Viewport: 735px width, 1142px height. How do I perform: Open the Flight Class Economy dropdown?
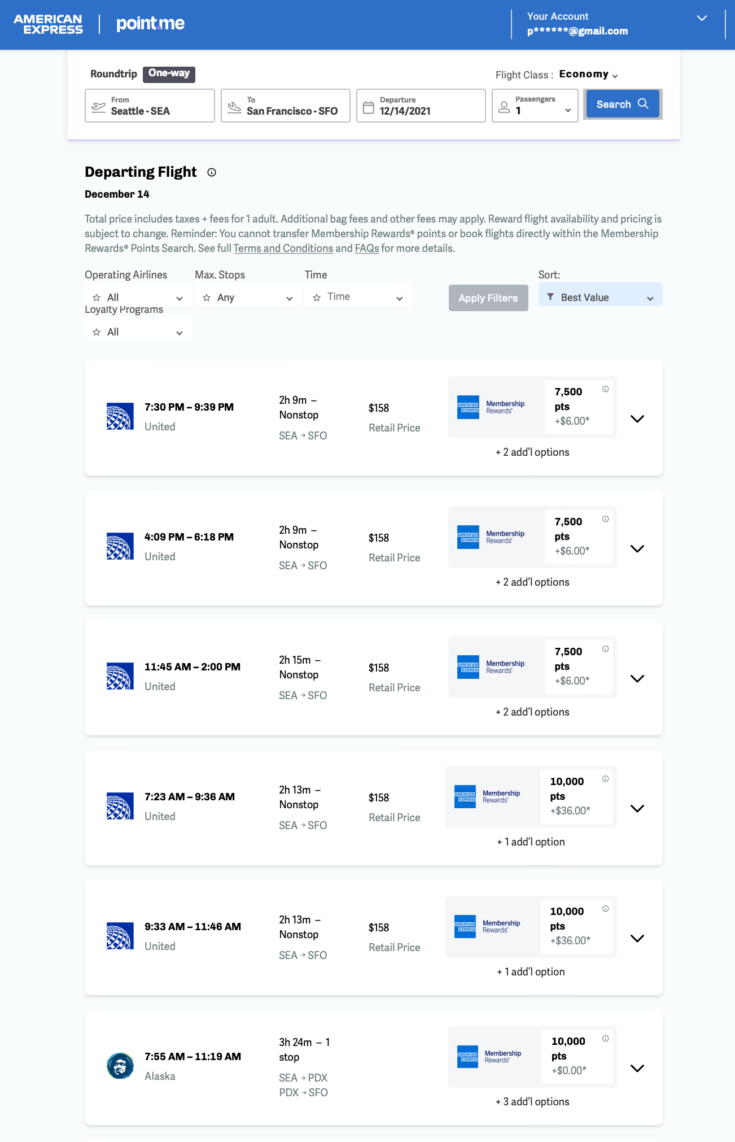coord(589,75)
